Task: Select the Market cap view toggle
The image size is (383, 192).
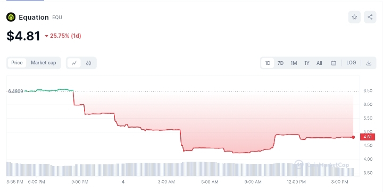Action: [43, 63]
